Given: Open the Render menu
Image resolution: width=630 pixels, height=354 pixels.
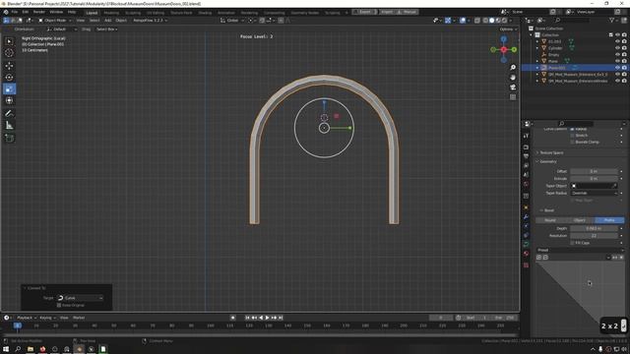Looking at the screenshot, I should tap(39, 12).
